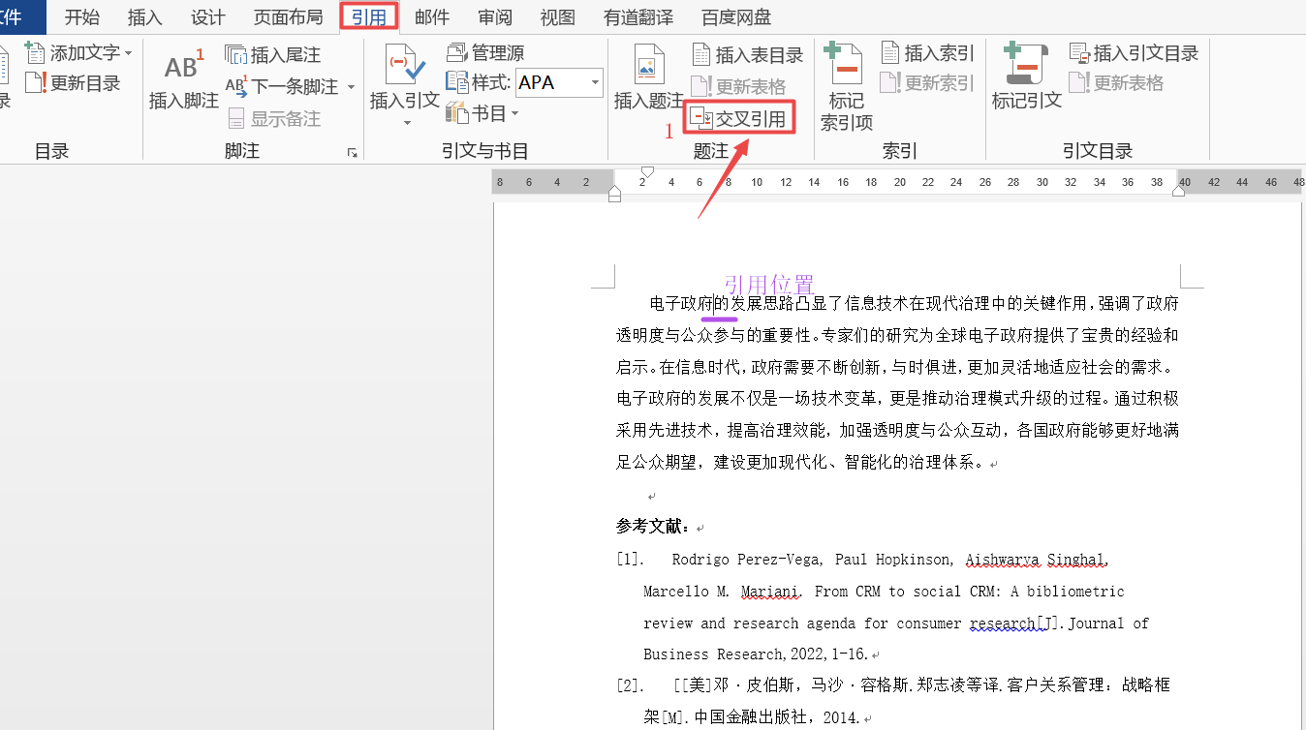
Task: Switch to the 视图 tab
Action: [557, 17]
